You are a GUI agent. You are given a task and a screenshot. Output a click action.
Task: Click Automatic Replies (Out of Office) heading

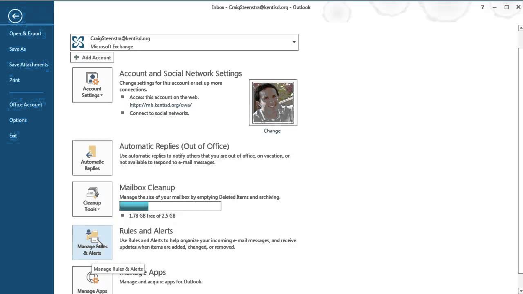174,146
